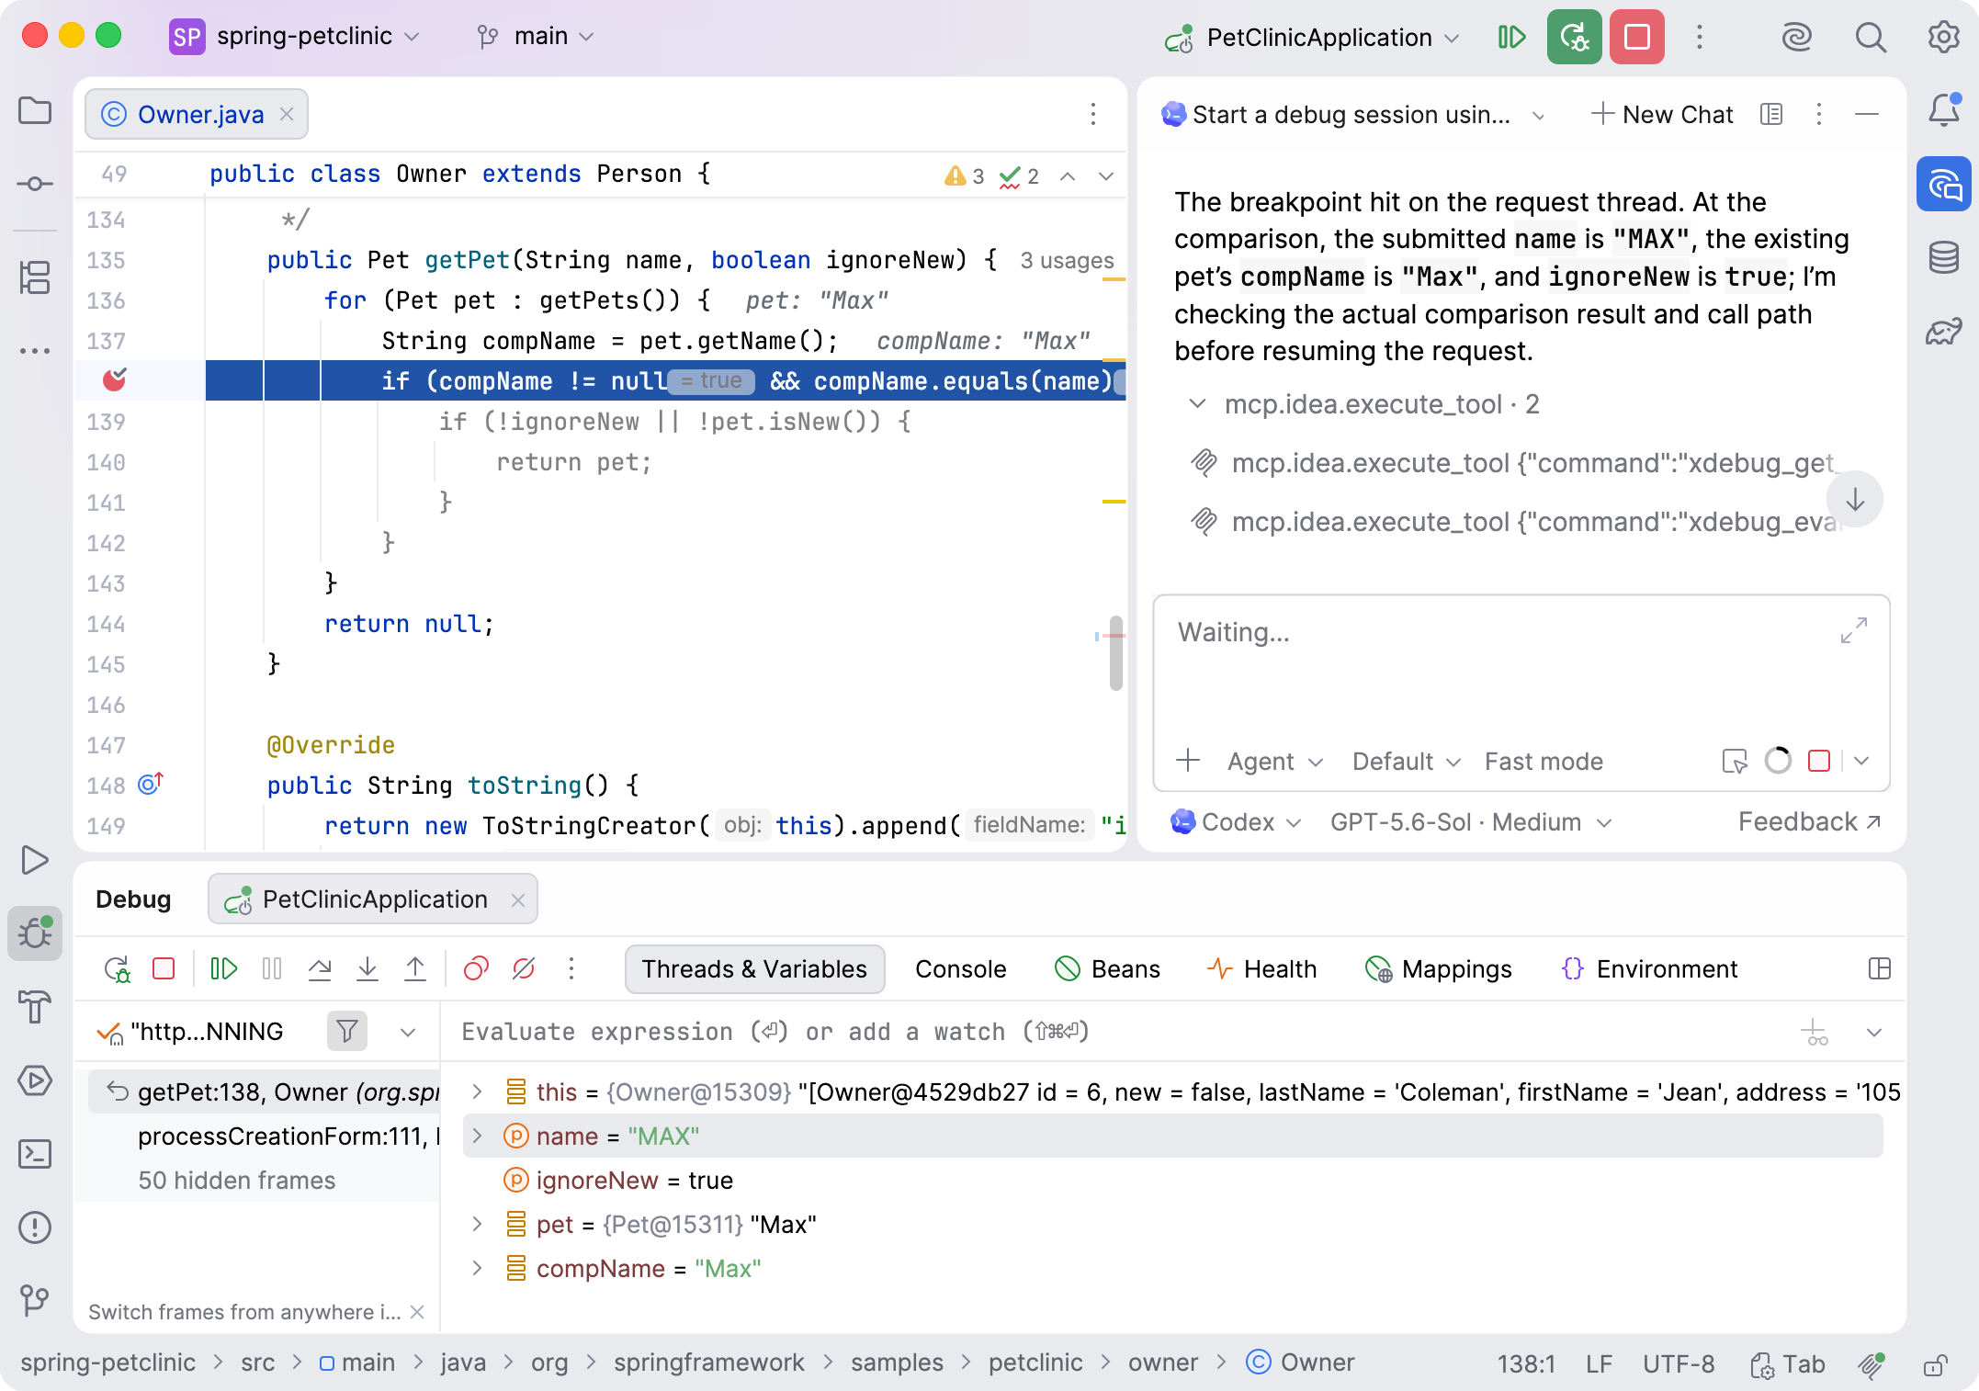Click scroll-to-bottom arrow in chat

coord(1855,499)
